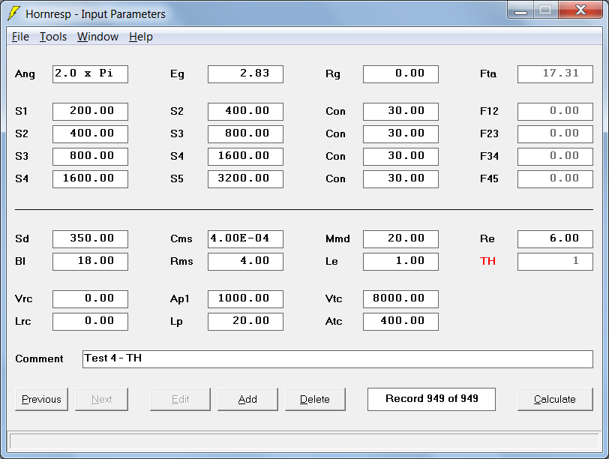Add a new record
Screen dimensions: 609x459
pyautogui.click(x=247, y=399)
